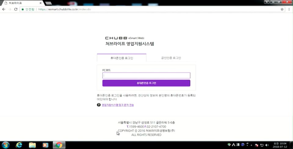This screenshot has height=149, width=293.
Task: Click the blue help icon in the language bar
Action: (243, 145)
